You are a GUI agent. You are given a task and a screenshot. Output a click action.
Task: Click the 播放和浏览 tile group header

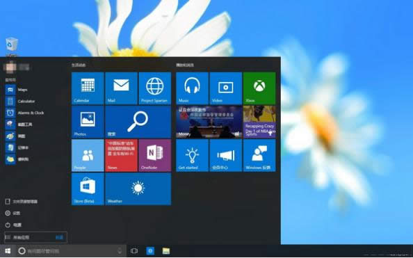pyautogui.click(x=185, y=65)
